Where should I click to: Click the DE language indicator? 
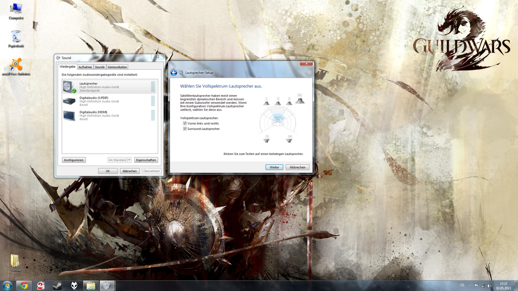(462, 285)
